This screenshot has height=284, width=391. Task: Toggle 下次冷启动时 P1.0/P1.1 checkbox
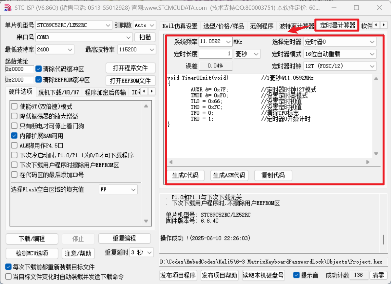[x=14, y=155]
